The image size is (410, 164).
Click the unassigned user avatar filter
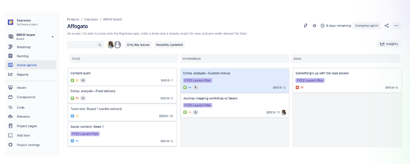117,45
